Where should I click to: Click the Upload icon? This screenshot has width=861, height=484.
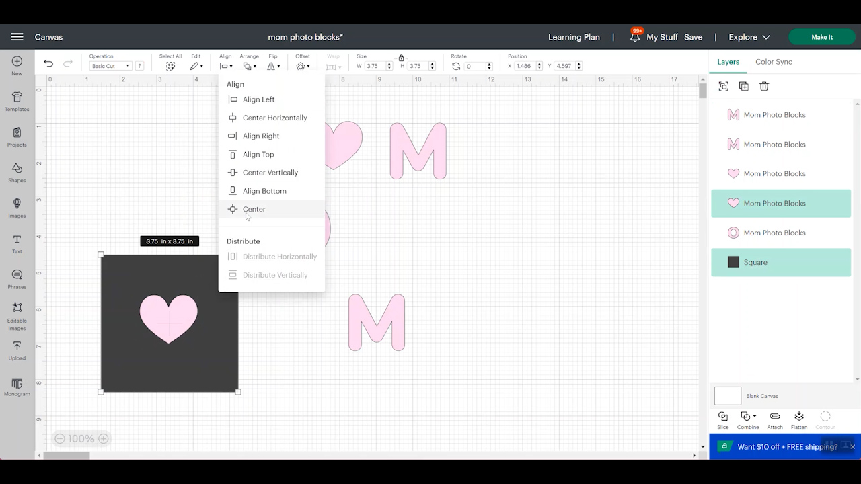tap(17, 346)
